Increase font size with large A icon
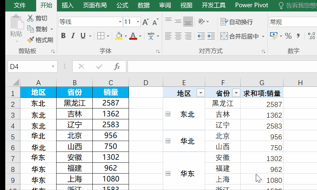This screenshot has height=190, width=317. [x=145, y=22]
